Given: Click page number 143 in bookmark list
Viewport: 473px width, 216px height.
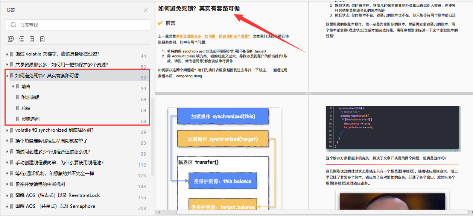Looking at the screenshot, I should pyautogui.click(x=142, y=187).
